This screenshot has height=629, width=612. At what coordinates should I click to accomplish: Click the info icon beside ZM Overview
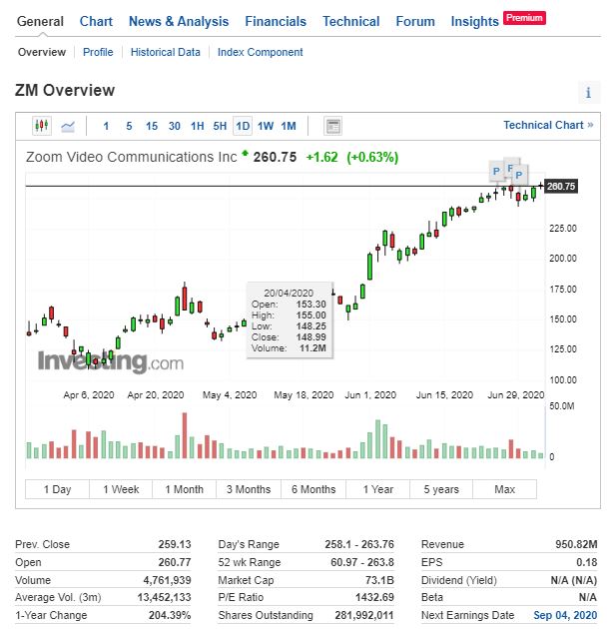pos(588,92)
